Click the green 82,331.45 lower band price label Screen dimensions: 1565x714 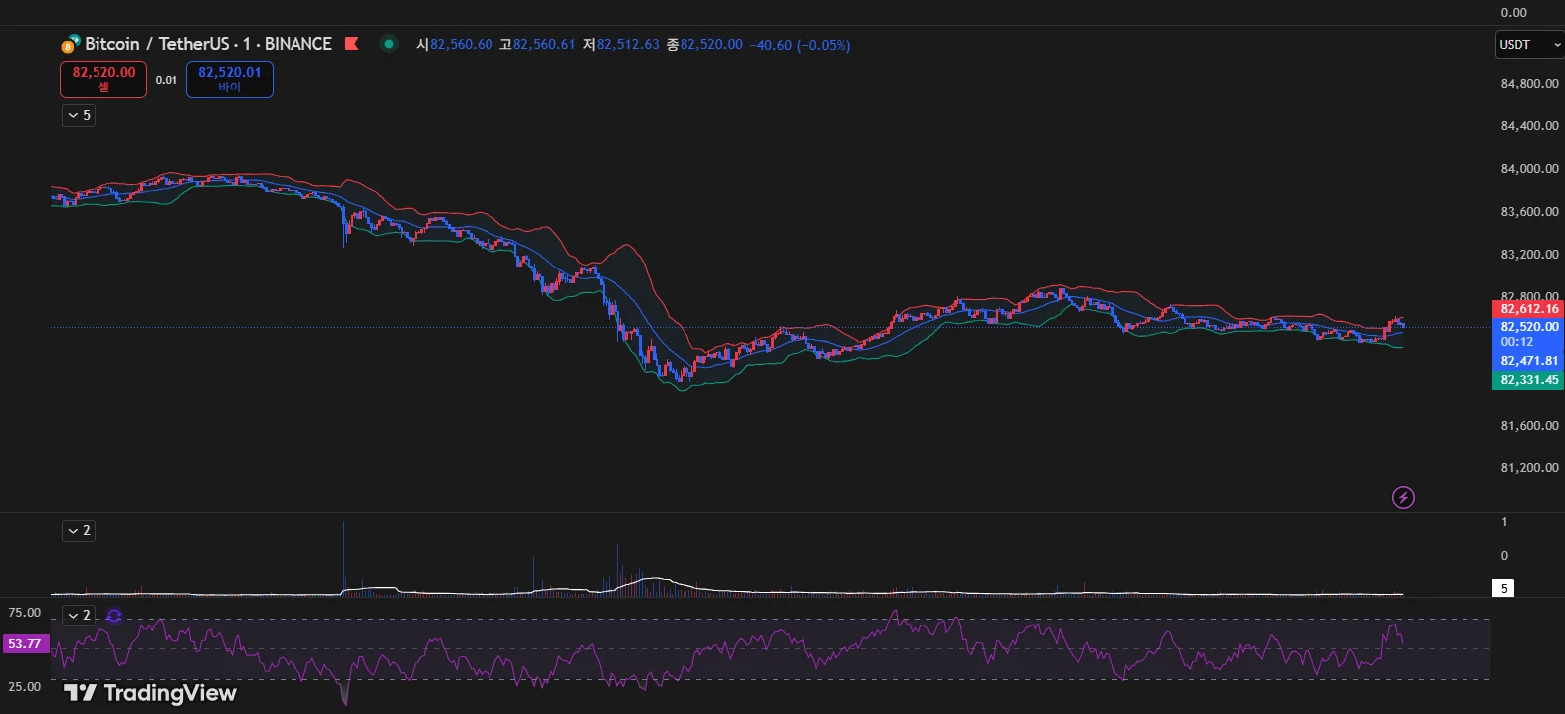coord(1528,380)
